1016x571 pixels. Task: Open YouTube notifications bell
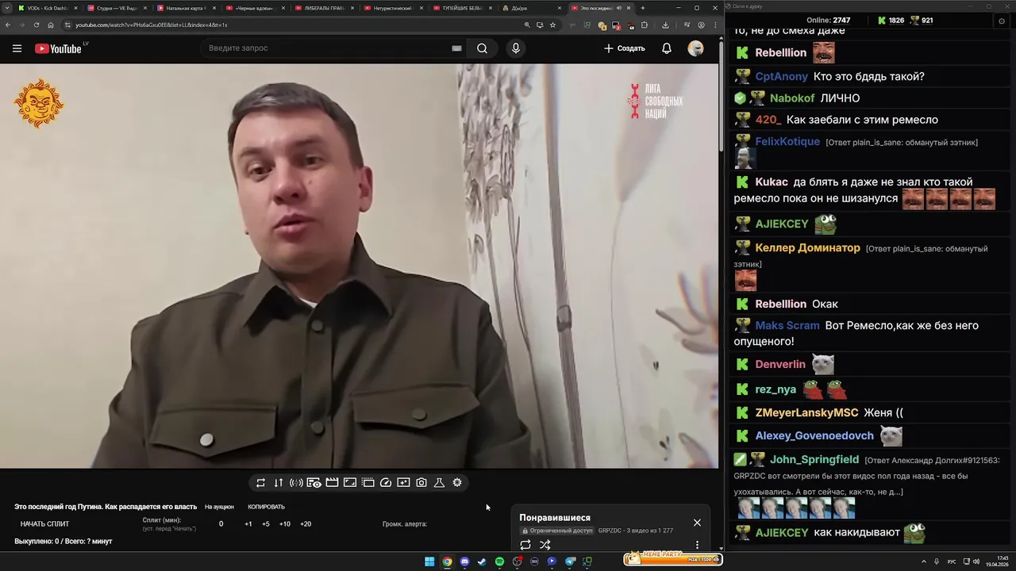pos(667,48)
